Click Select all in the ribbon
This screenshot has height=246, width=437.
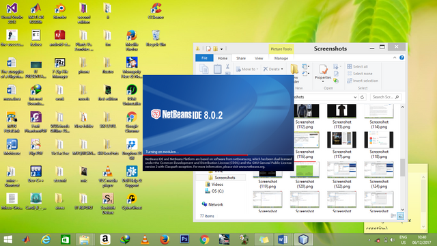tap(357, 67)
